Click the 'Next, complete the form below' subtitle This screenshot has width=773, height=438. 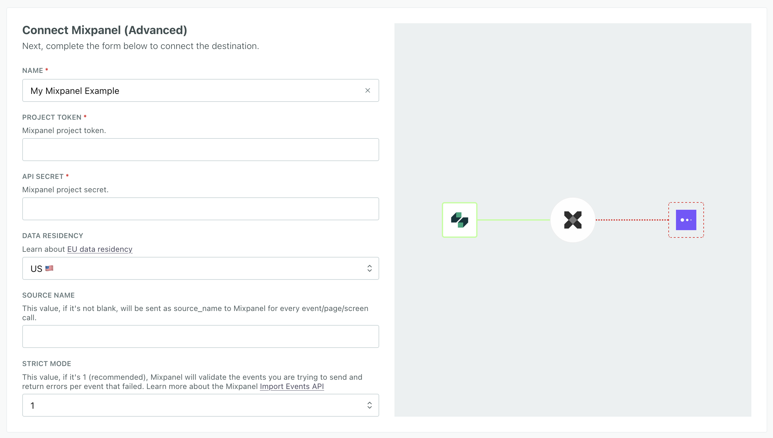click(x=141, y=46)
